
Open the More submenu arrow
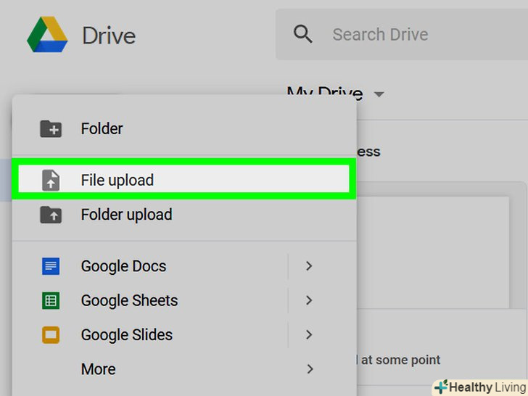[x=309, y=369]
